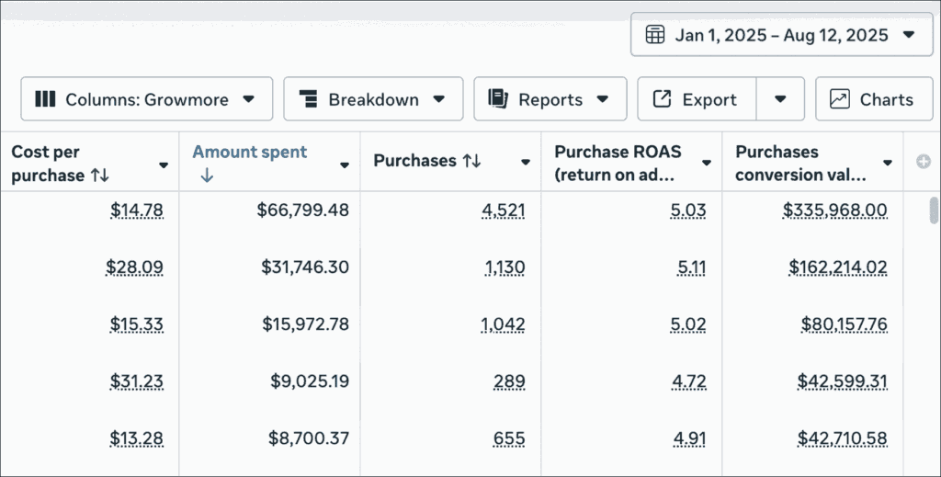Open the Cost per purchase column menu
941x477 pixels.
pos(164,165)
